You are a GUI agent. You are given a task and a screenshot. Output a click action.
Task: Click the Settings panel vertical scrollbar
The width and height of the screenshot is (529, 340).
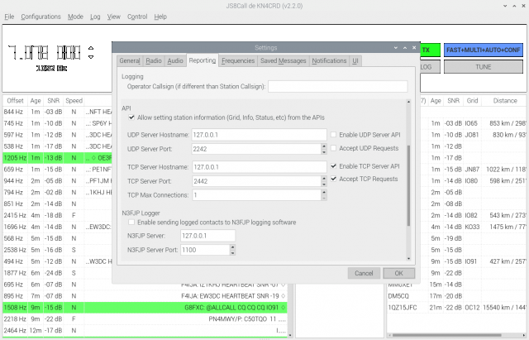point(408,185)
